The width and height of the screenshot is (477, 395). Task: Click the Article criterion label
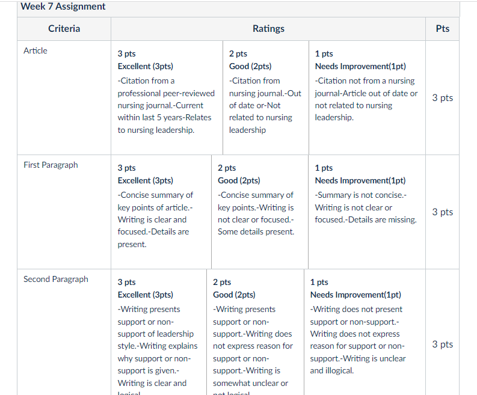click(35, 51)
